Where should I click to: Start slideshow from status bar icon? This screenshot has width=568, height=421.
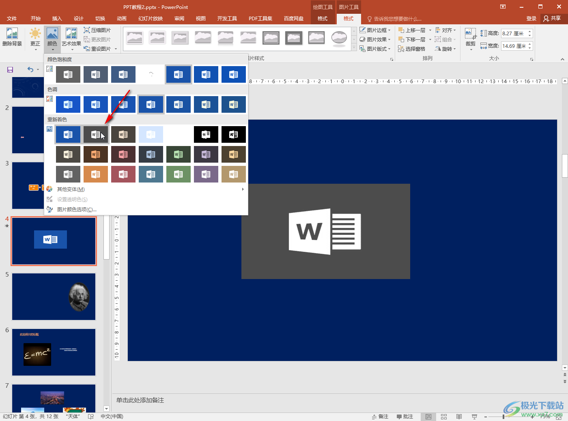474,417
